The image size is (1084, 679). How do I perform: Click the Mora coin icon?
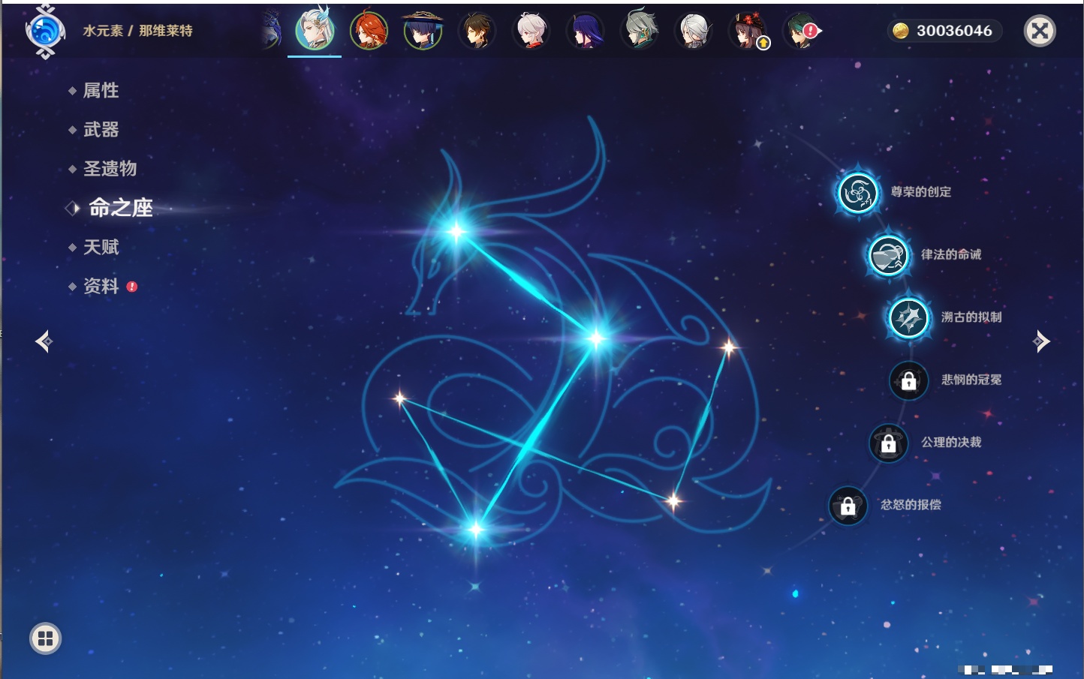(x=900, y=31)
